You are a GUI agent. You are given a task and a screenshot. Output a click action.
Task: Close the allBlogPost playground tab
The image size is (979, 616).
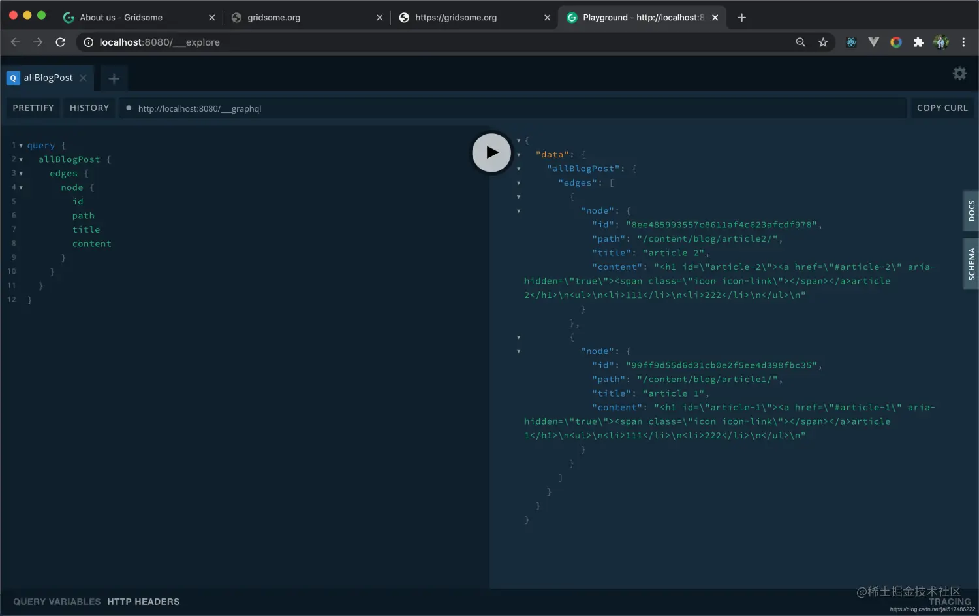click(x=84, y=78)
